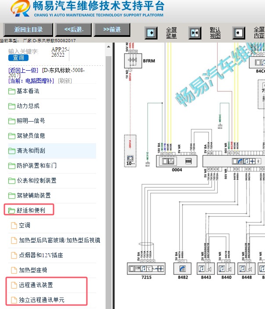Image resolution: width=265 pixels, height=309 pixels.
Task: Click 返回主目录 button
Action: coord(28,29)
